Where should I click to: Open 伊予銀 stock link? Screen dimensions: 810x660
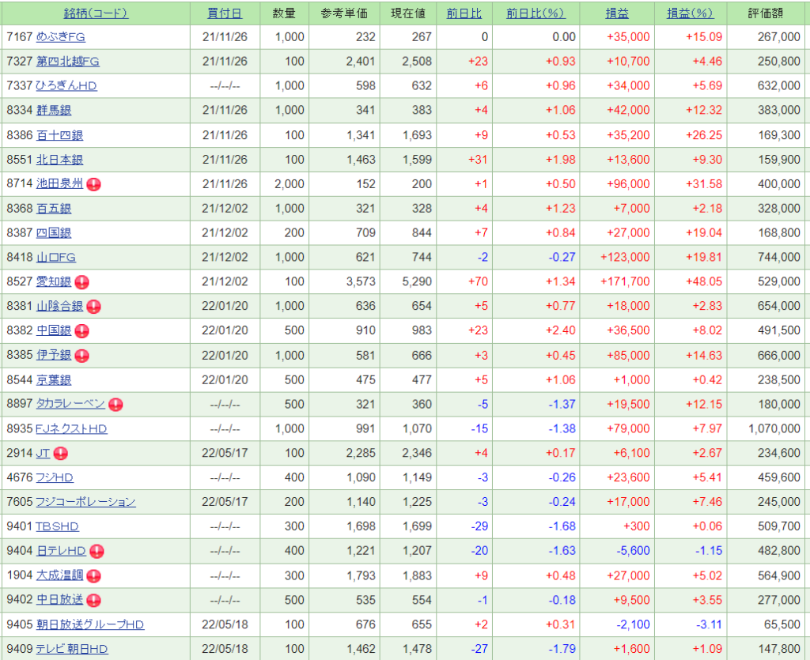pos(54,355)
